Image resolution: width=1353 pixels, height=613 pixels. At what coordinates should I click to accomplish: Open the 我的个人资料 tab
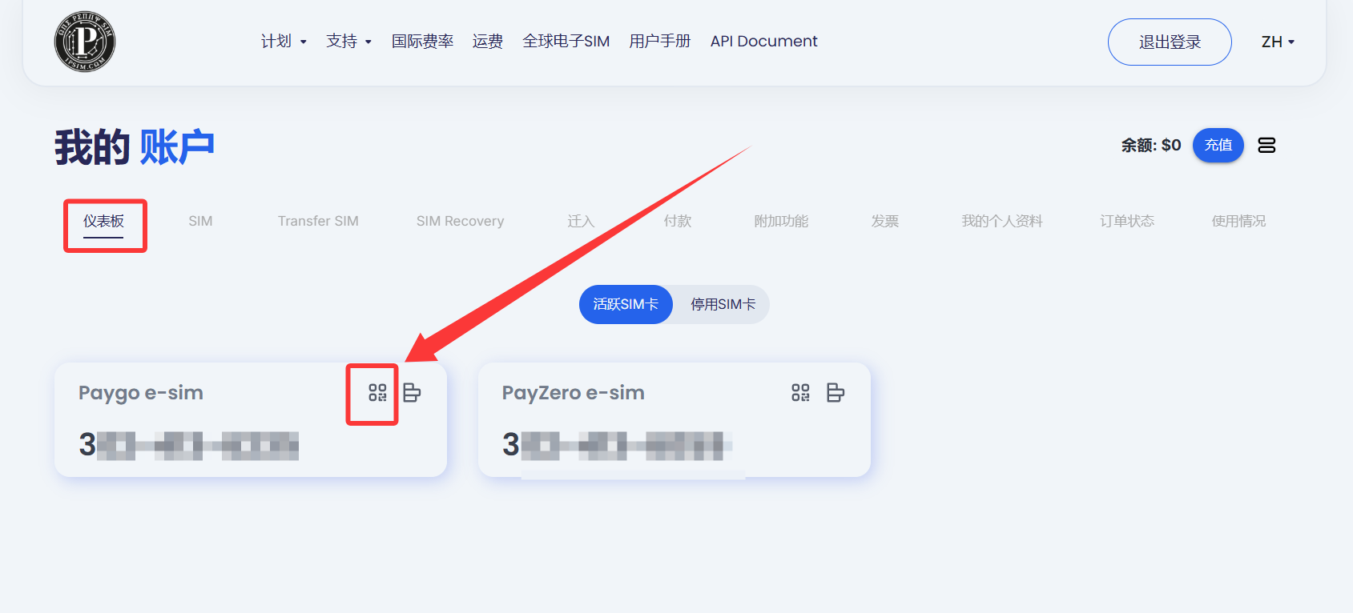[x=1002, y=221]
